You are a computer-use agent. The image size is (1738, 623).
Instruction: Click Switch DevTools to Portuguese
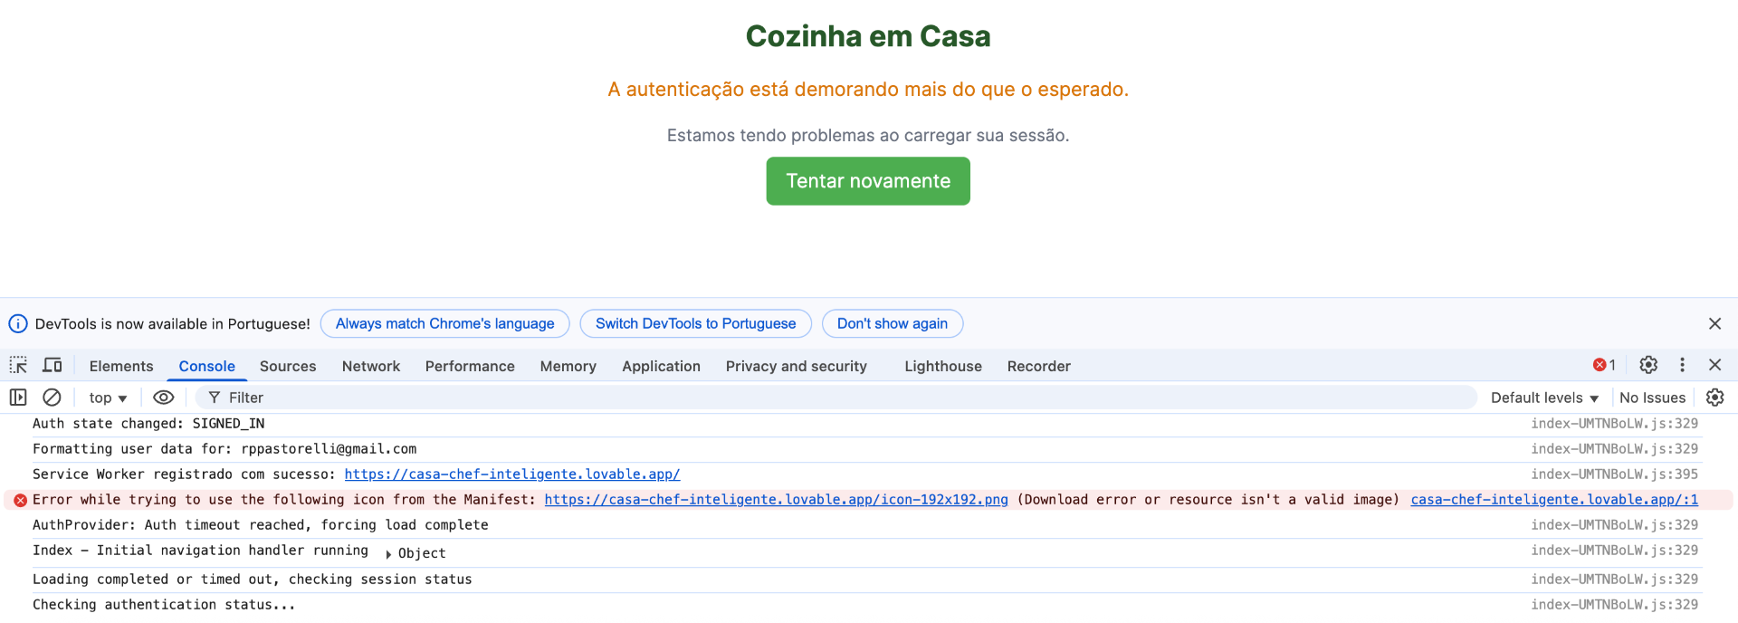tap(695, 323)
